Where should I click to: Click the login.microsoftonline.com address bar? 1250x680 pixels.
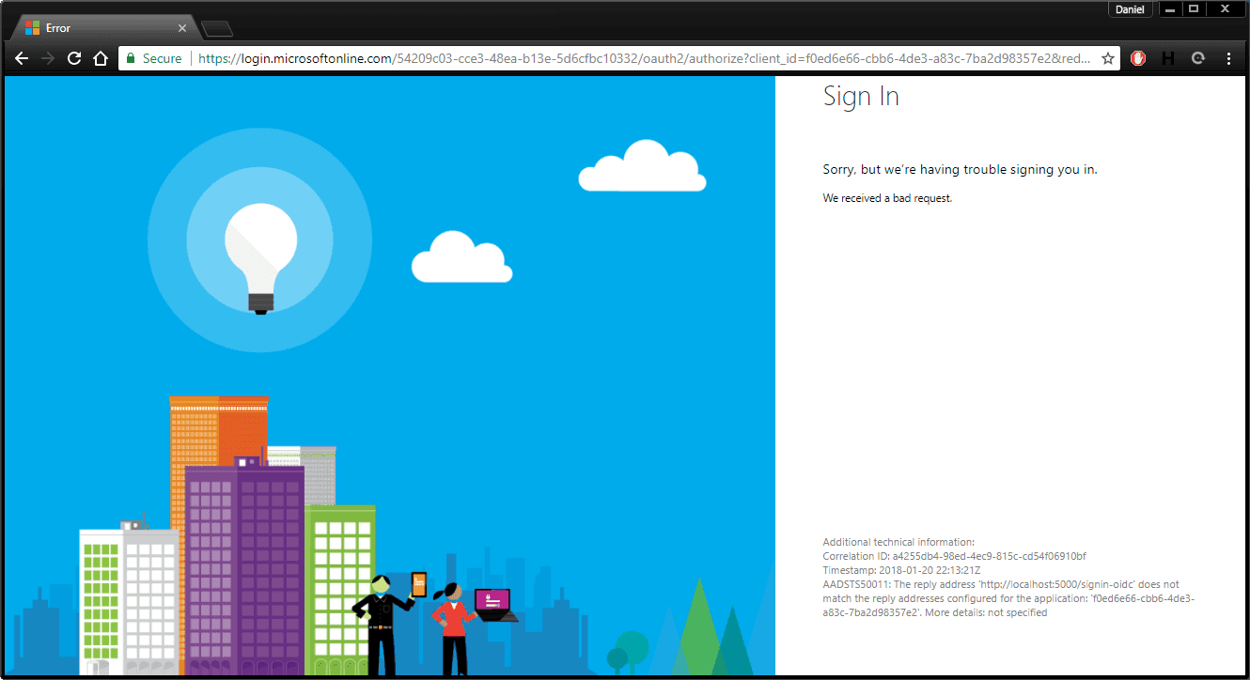(x=644, y=58)
